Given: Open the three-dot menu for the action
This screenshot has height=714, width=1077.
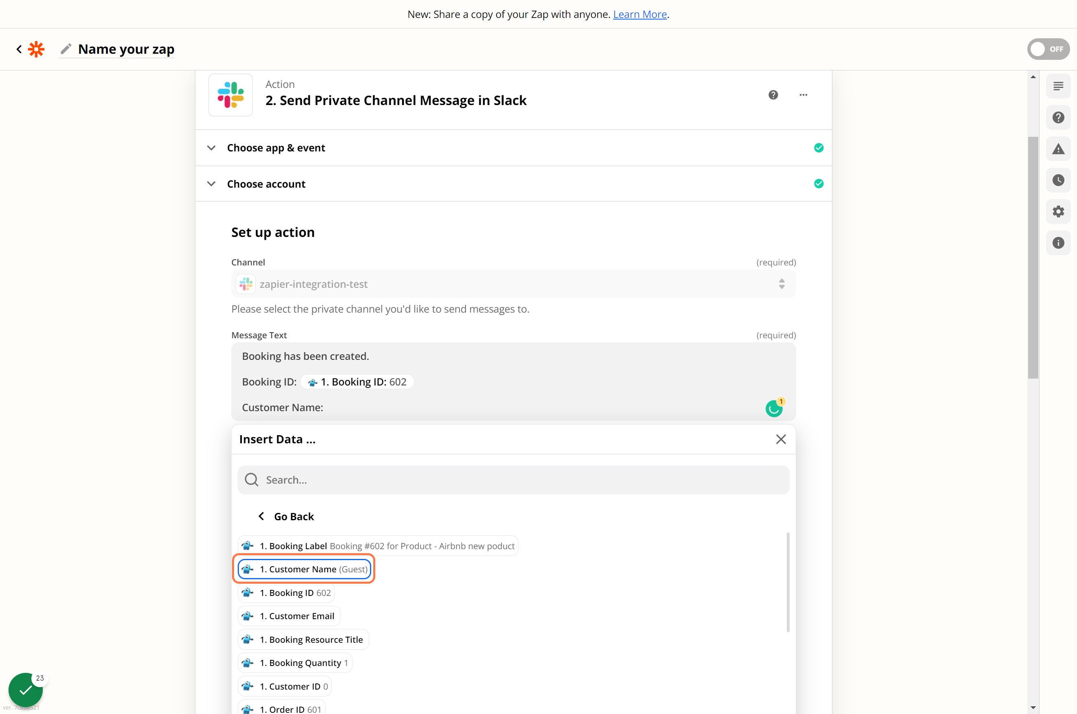Looking at the screenshot, I should pyautogui.click(x=803, y=95).
